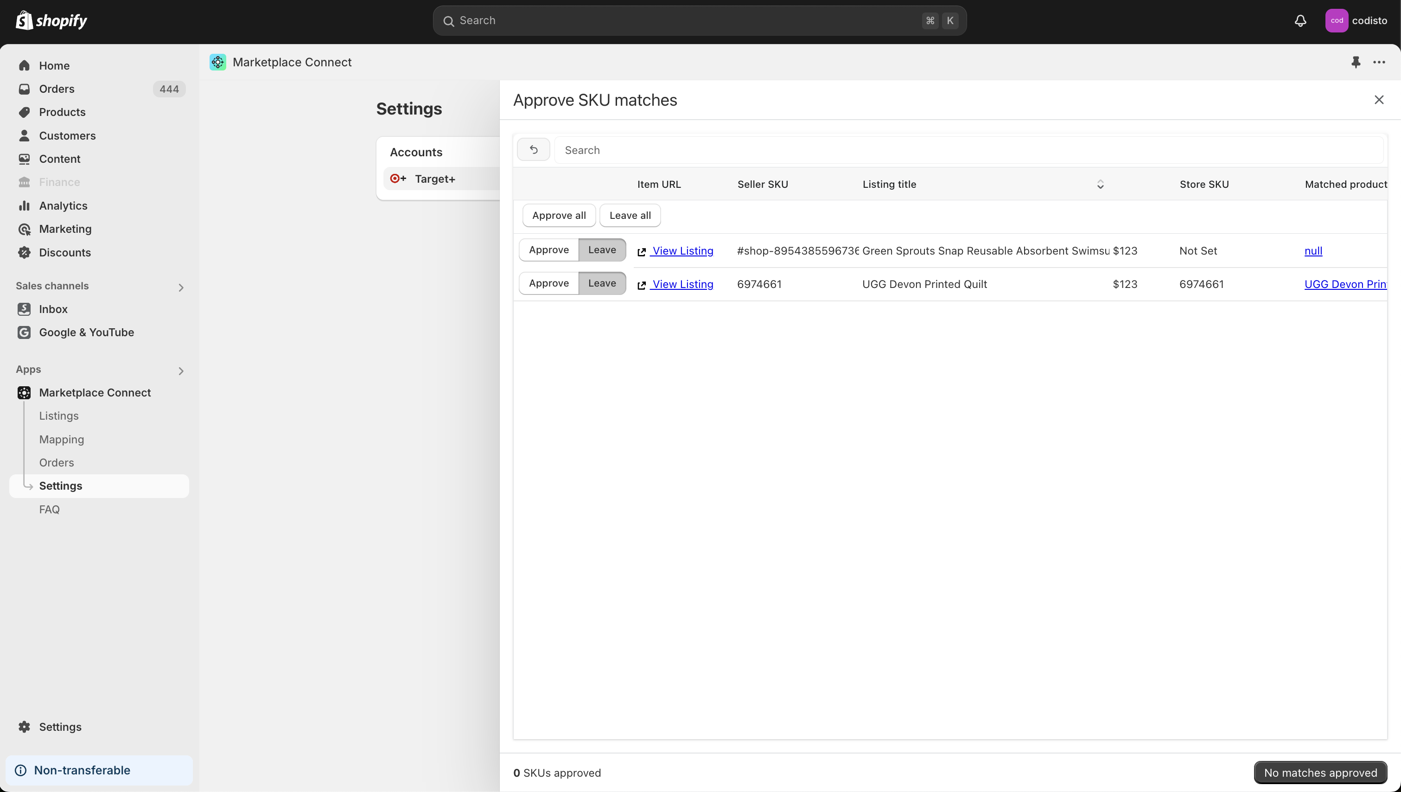1401x792 pixels.
Task: Open the UGG Devon matched product link
Action: [1345, 284]
